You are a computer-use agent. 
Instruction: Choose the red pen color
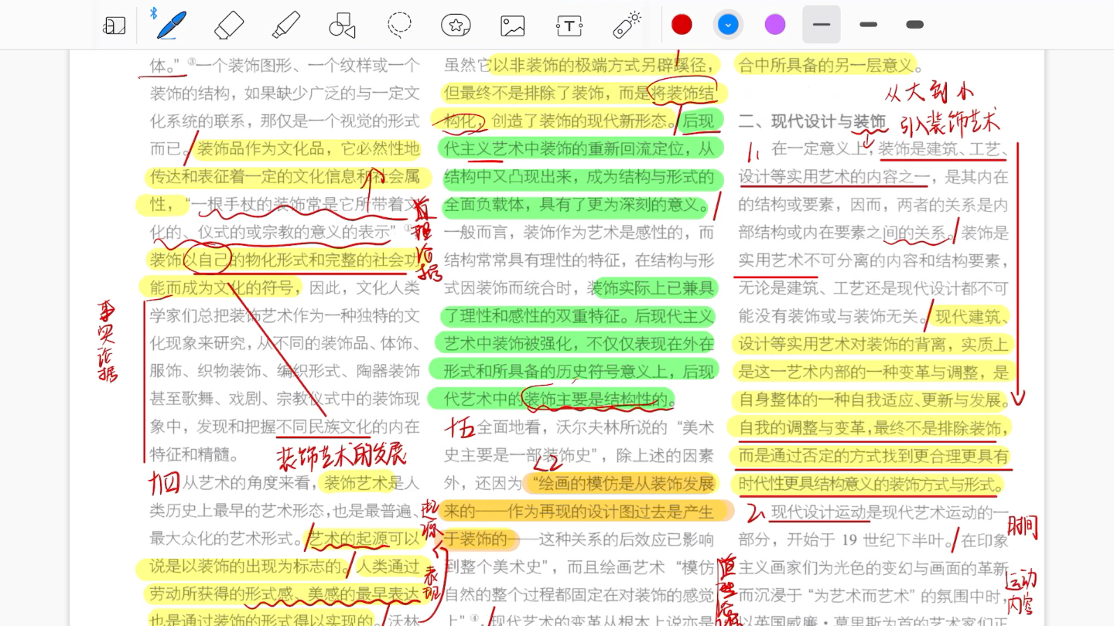682,25
